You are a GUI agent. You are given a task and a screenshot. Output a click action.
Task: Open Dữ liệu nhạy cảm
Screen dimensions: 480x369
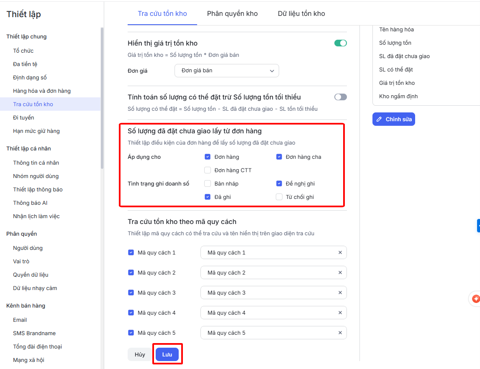pyautogui.click(x=35, y=288)
